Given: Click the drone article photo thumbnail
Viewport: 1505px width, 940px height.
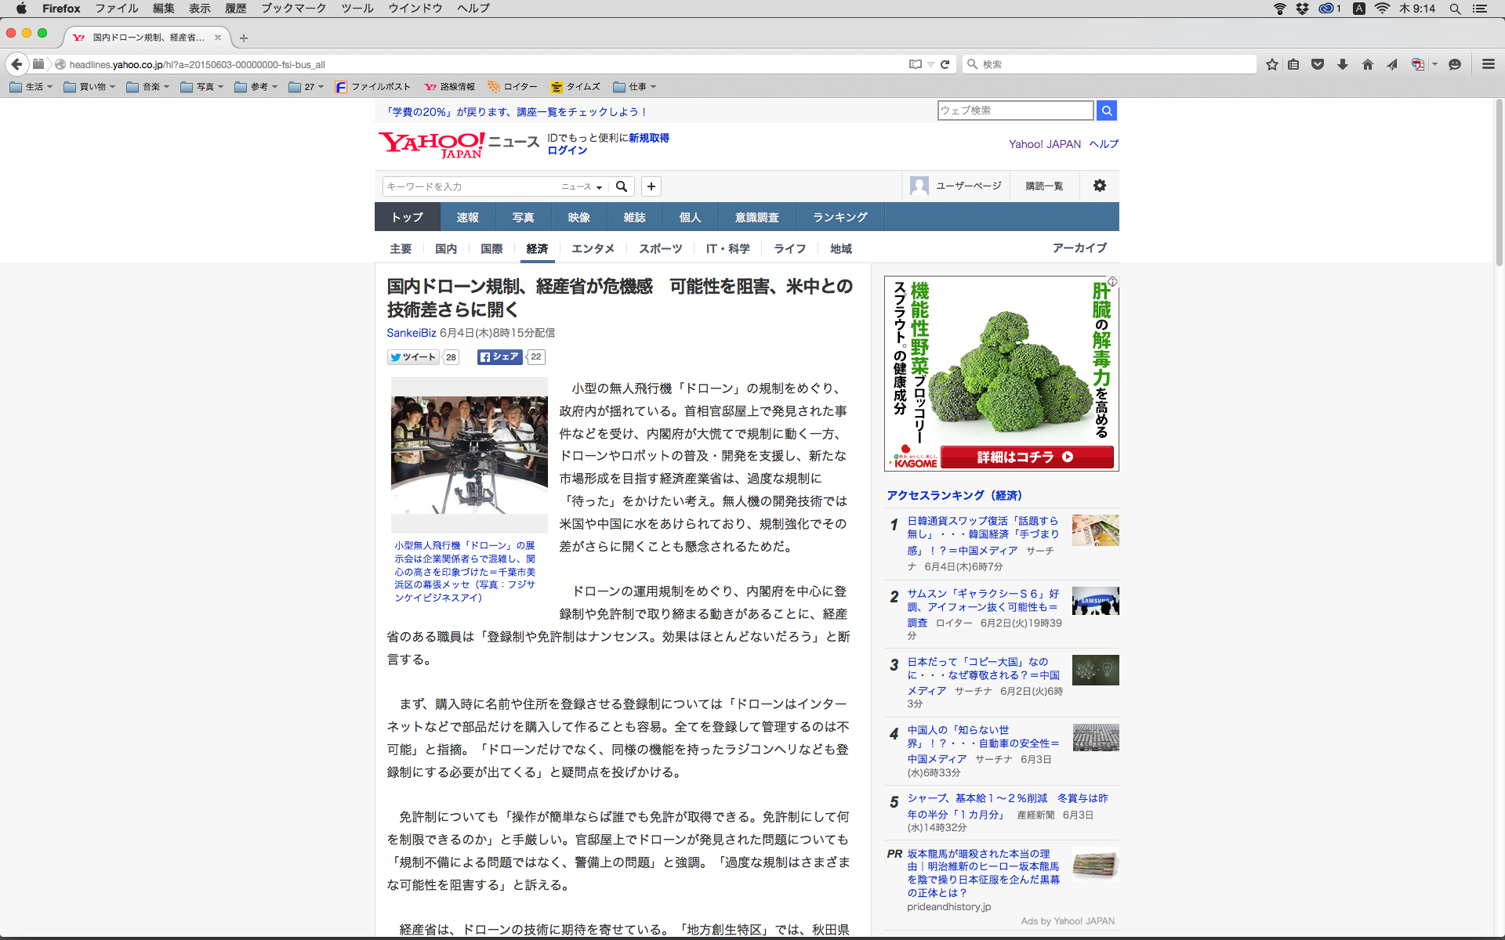Looking at the screenshot, I should click(469, 454).
